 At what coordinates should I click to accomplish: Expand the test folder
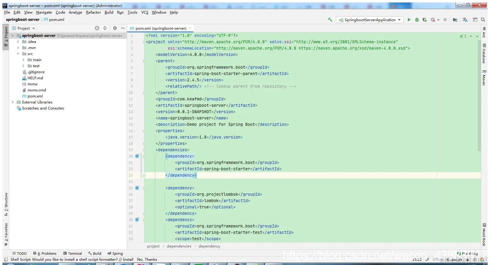pyautogui.click(x=23, y=66)
